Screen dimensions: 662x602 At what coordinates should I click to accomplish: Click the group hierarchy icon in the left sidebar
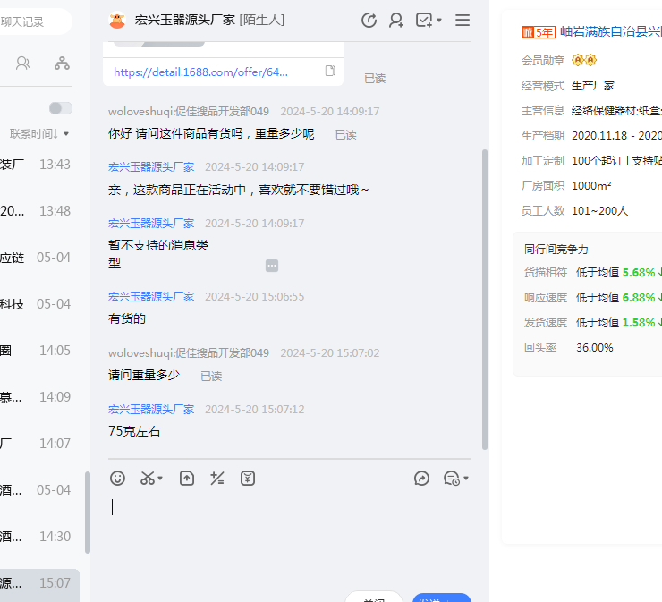tap(62, 63)
